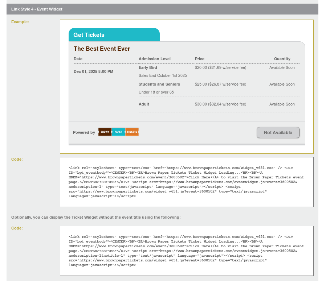Click the Quantity column header
Image resolution: width=326 pixels, height=281 pixels.
(x=282, y=59)
